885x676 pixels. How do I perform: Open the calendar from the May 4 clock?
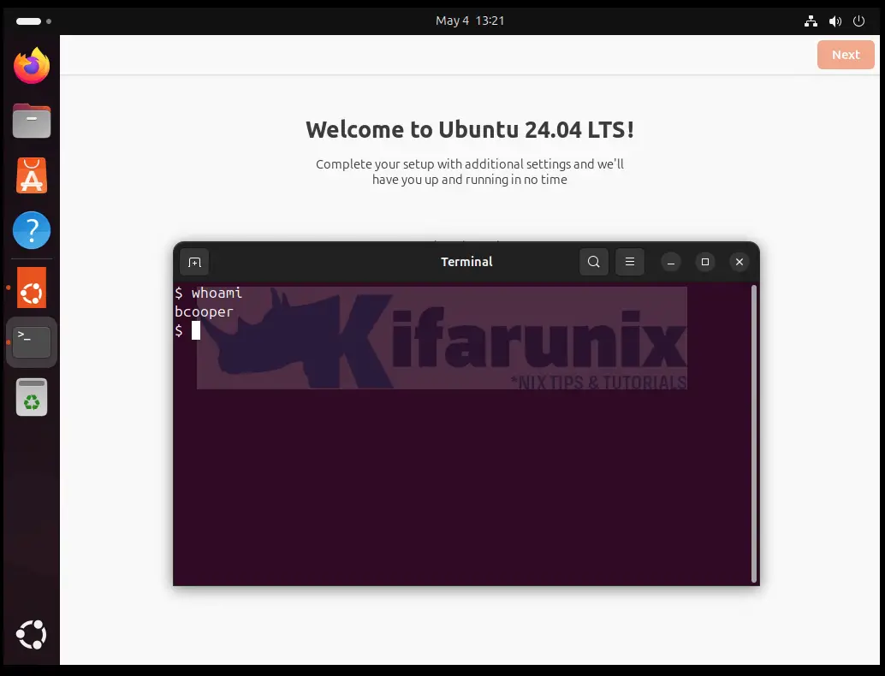pyautogui.click(x=470, y=21)
